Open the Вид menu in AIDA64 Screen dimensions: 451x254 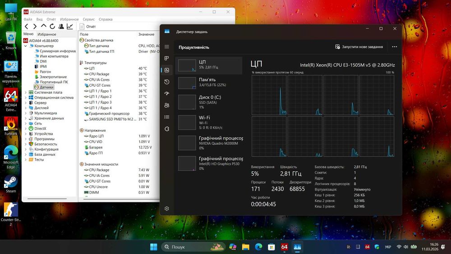(39, 19)
